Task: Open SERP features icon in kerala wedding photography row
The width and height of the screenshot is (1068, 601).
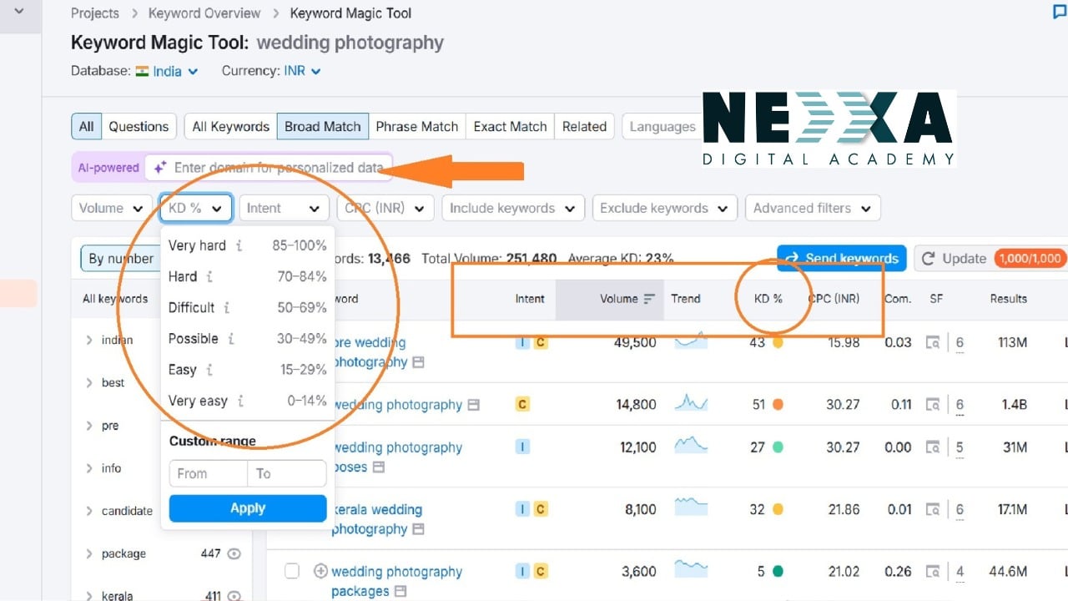Action: pyautogui.click(x=933, y=509)
